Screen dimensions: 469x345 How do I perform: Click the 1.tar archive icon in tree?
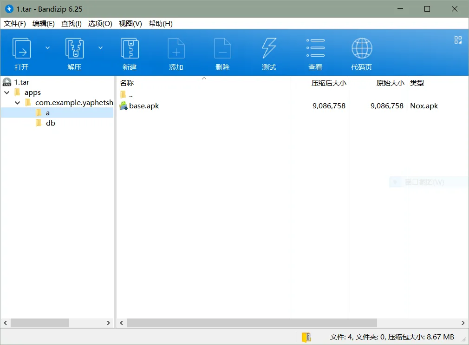coord(7,82)
